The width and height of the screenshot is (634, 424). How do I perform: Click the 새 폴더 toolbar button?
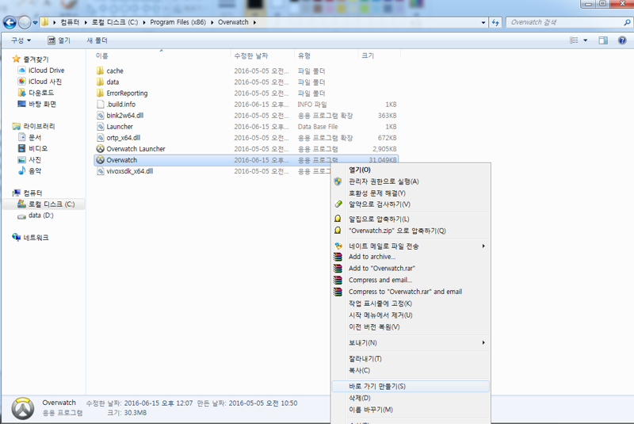tap(97, 40)
